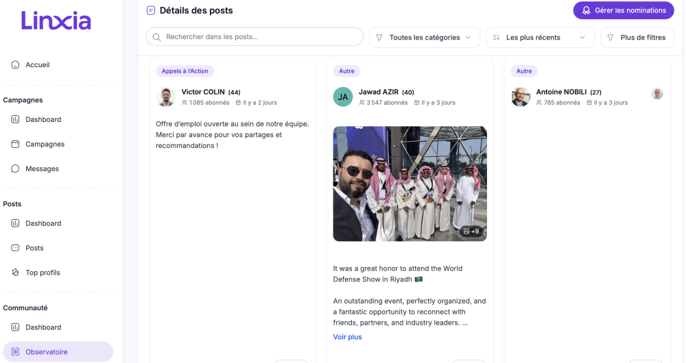
Task: Open Jawad AZIR profile name
Action: pos(379,92)
